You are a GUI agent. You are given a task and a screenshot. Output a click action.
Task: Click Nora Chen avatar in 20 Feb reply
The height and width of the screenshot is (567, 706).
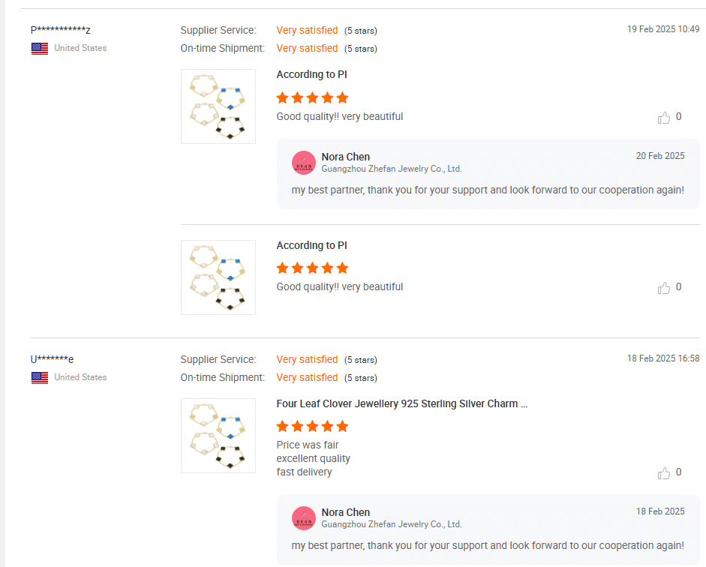point(304,163)
